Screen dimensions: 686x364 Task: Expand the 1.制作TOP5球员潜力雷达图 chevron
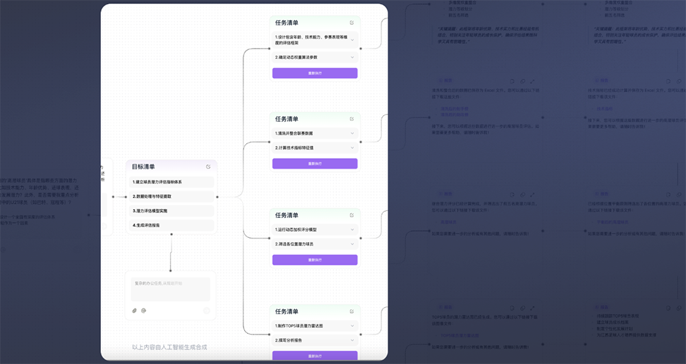(x=352, y=326)
